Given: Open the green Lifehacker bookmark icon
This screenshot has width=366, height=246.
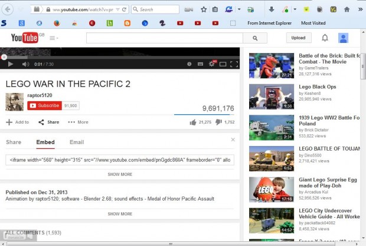Looking at the screenshot, I should (x=109, y=23).
